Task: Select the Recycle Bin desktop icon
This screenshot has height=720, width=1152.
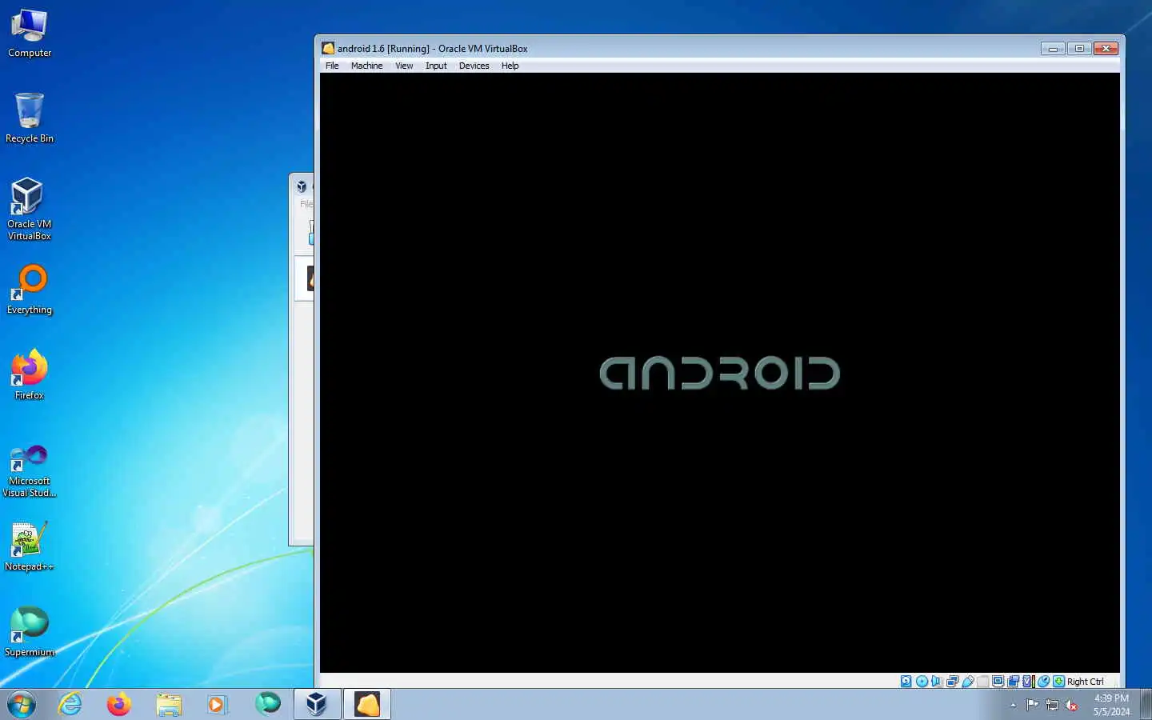Action: pos(30,118)
